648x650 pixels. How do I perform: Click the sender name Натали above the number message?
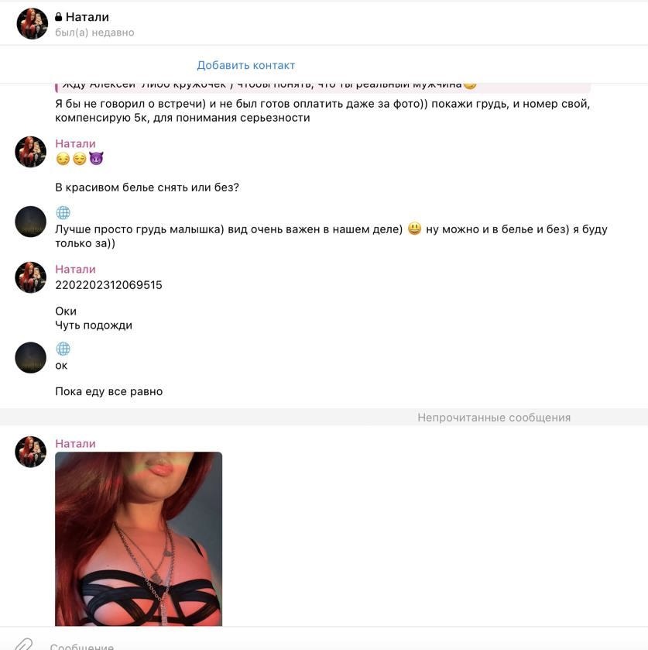[75, 269]
